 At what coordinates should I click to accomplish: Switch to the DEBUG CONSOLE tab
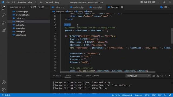[x=92, y=76]
